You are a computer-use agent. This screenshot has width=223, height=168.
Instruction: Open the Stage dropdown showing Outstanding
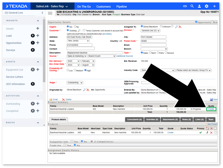(x=78, y=83)
